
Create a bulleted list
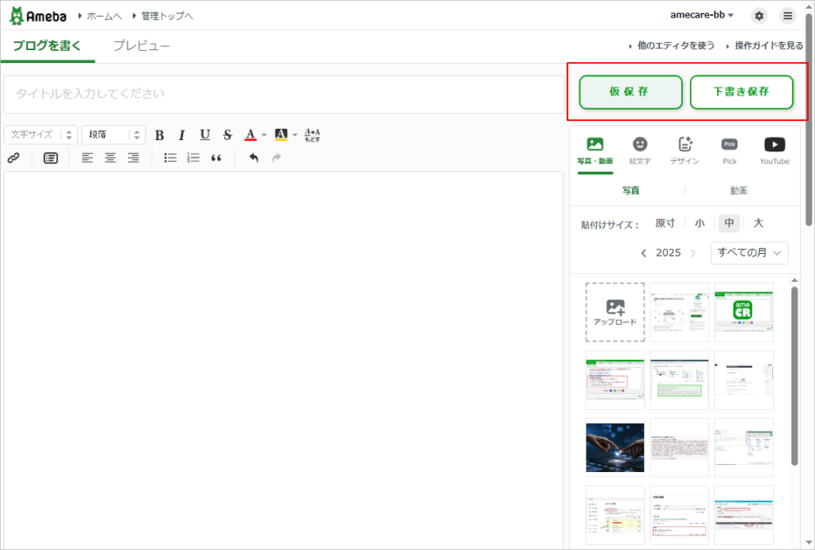point(170,158)
